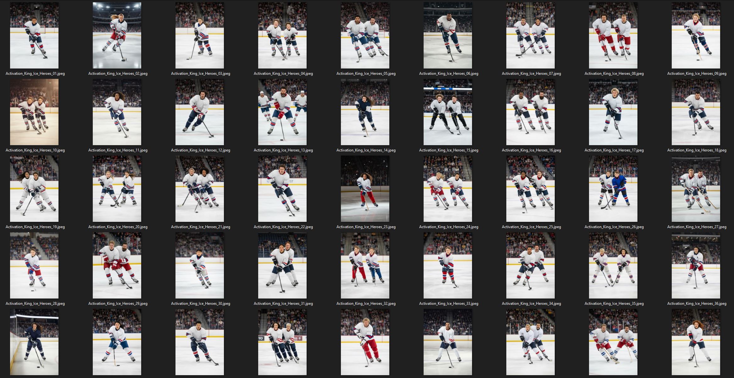Select the Activation_King_Ice_Heroes_12.jpeg image thumbnail
Viewport: 734px width, 378px height.
click(x=200, y=112)
